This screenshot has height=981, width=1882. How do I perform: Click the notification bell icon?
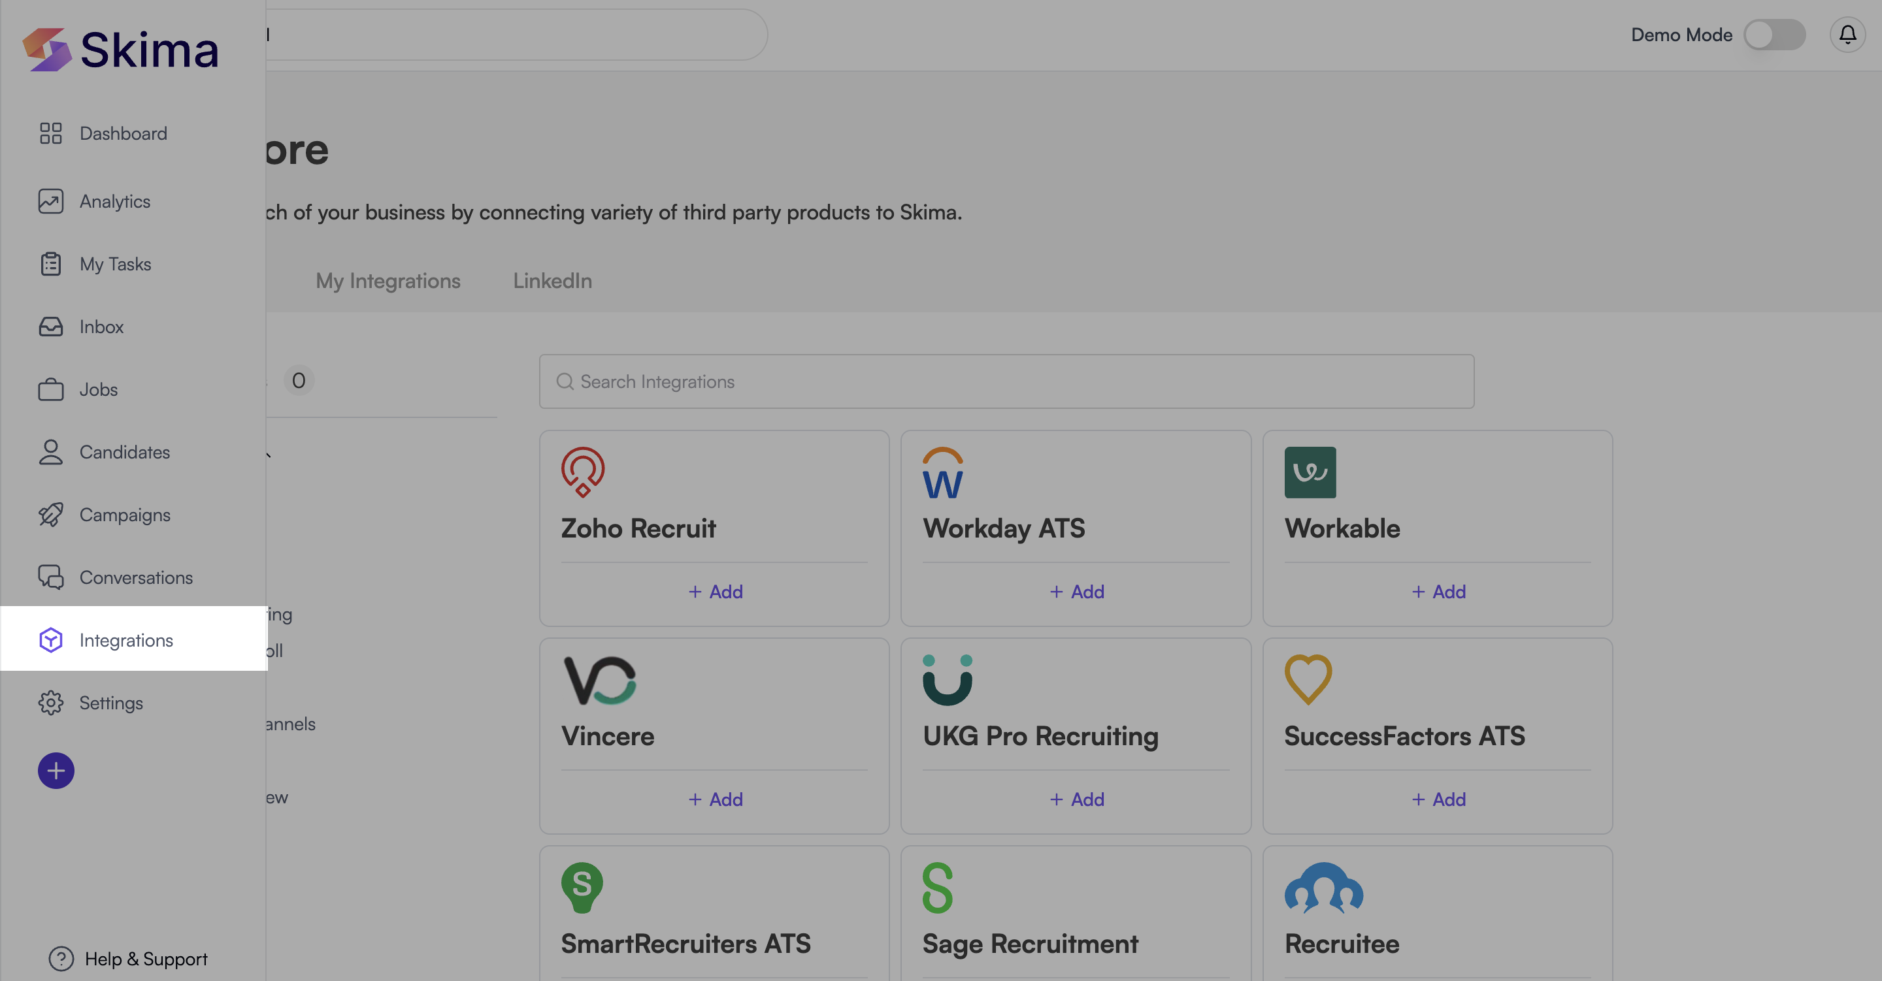point(1847,35)
